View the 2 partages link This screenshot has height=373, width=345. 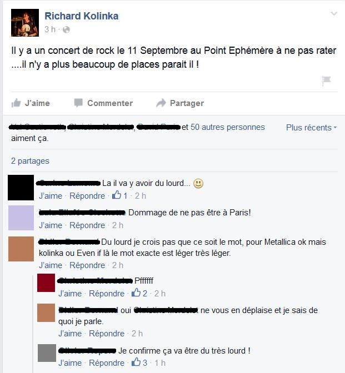pyautogui.click(x=30, y=161)
